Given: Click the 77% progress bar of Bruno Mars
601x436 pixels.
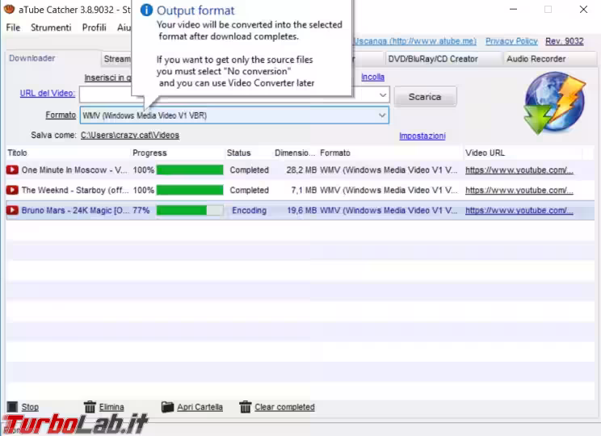Looking at the screenshot, I should point(190,211).
